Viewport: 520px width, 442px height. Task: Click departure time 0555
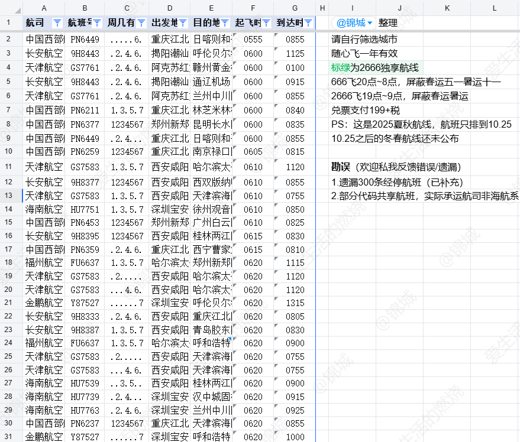pos(253,40)
